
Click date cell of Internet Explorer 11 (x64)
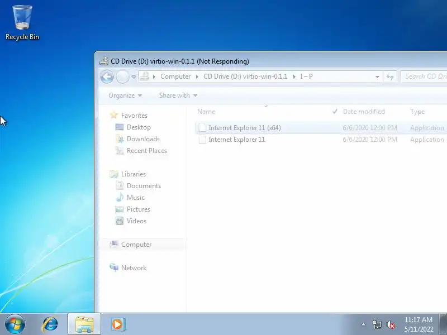(370, 128)
